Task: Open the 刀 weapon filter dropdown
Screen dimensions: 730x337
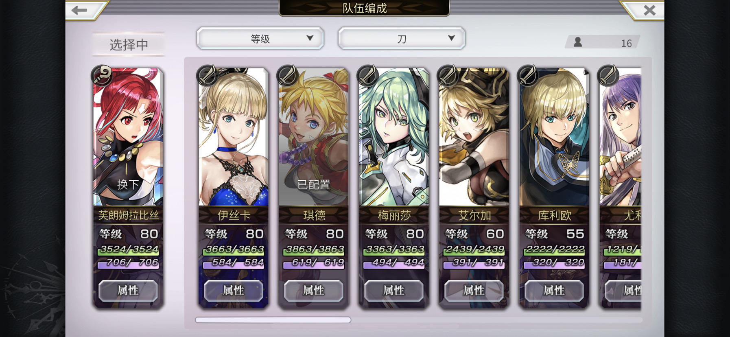Action: (402, 39)
